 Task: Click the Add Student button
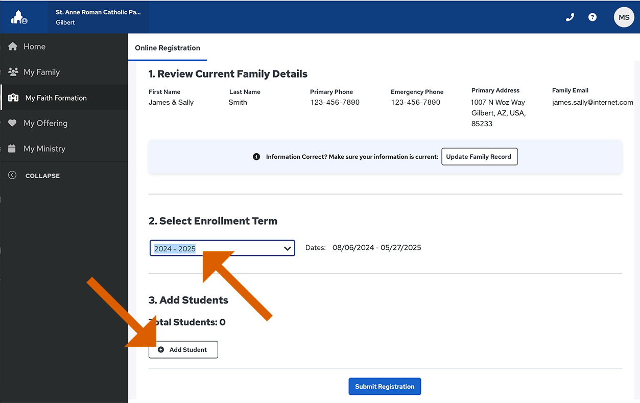[x=183, y=350]
